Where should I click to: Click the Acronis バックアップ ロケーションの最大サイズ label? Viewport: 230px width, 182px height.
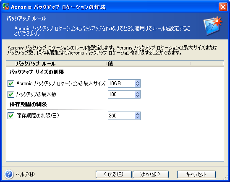pyautogui.click(x=61, y=83)
